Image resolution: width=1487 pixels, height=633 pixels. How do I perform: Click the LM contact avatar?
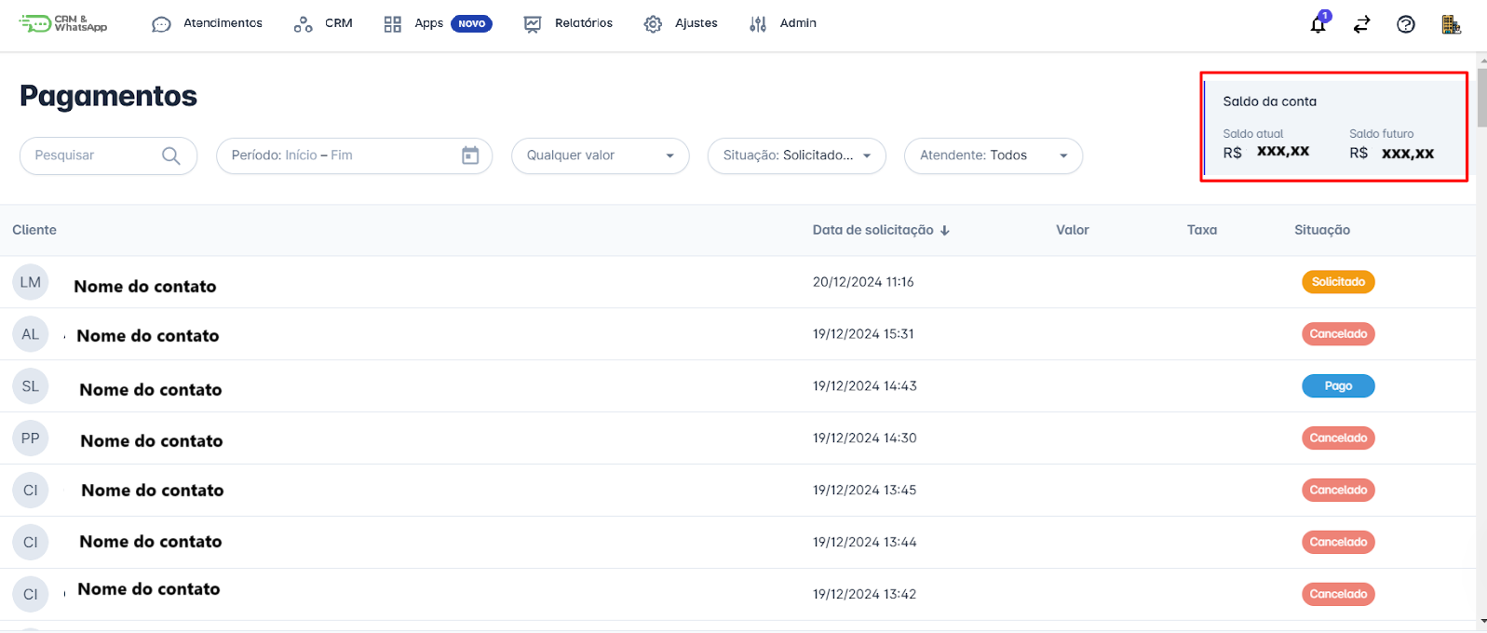pos(31,282)
